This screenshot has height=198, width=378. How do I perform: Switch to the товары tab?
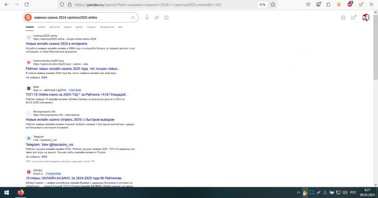tap(92, 27)
